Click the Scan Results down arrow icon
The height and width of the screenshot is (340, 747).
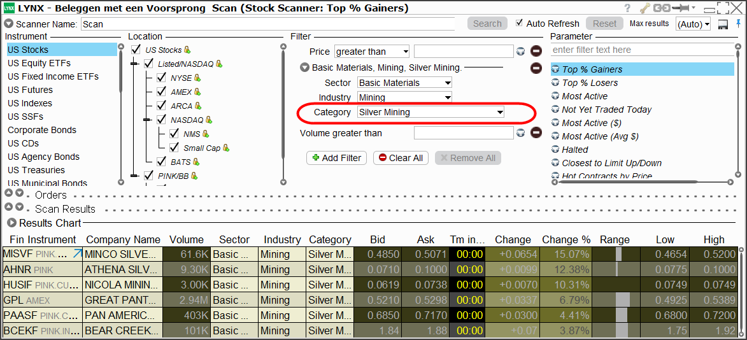coord(19,207)
